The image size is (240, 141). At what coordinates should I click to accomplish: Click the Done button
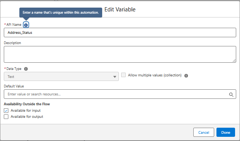226,132
